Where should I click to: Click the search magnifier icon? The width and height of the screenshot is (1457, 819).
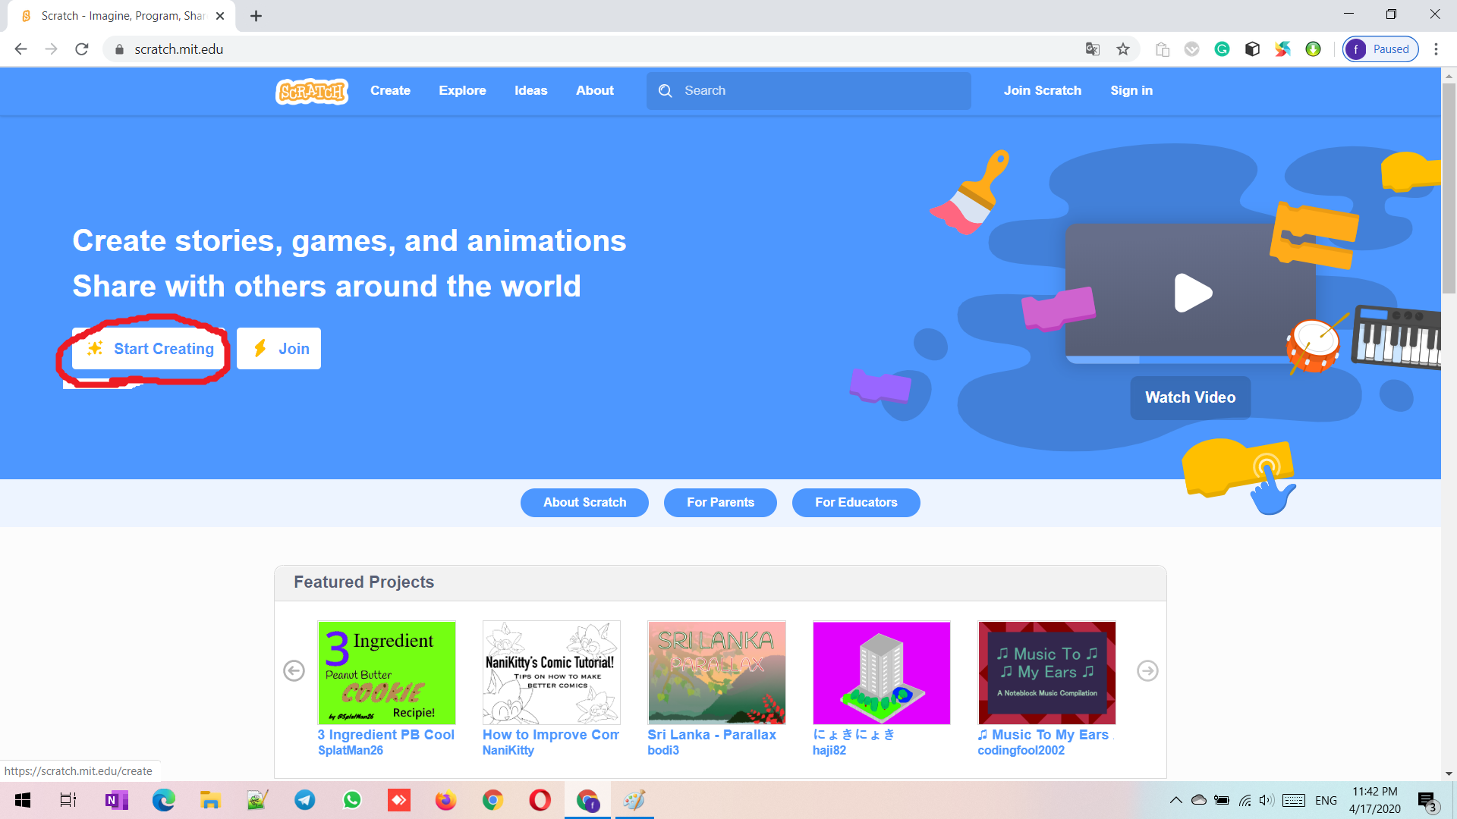(666, 91)
